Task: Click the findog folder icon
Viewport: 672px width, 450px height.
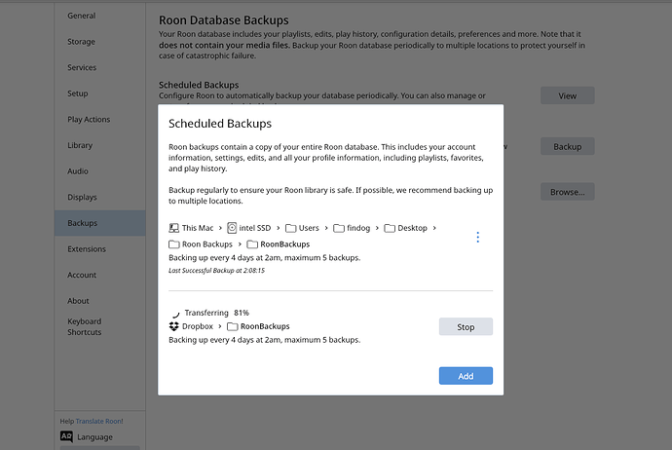Action: 339,228
